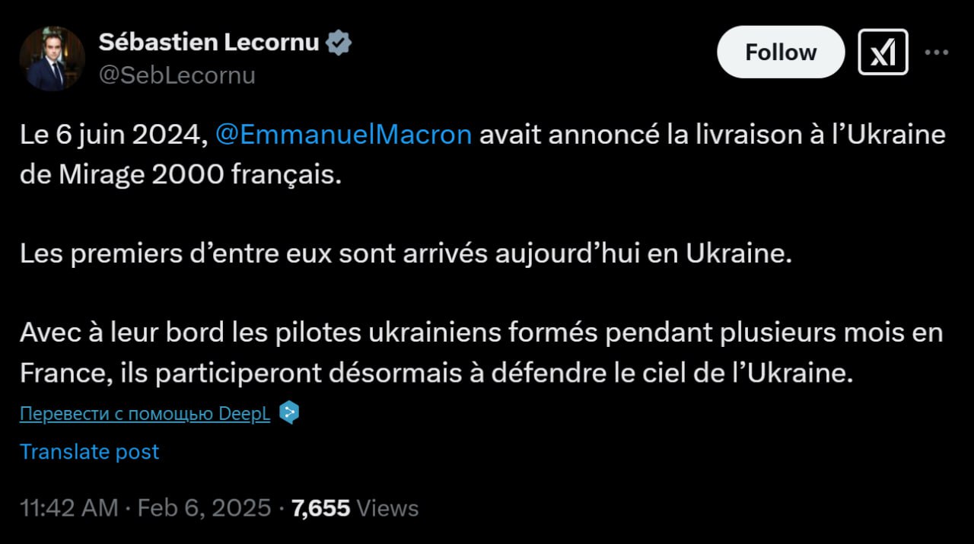Image resolution: width=974 pixels, height=544 pixels.
Task: Click the blue verified badge
Action: (x=339, y=43)
